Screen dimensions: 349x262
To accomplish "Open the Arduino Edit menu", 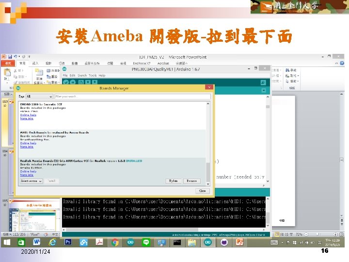I will click(72, 76).
